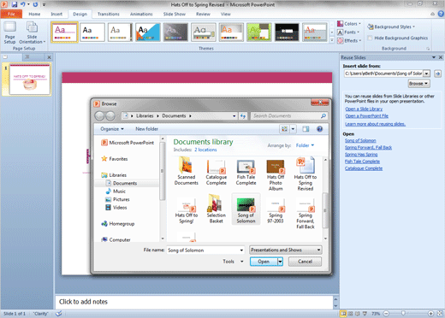Select Catalogue Complete file
Screen dimensions: 445x318
(x=217, y=172)
